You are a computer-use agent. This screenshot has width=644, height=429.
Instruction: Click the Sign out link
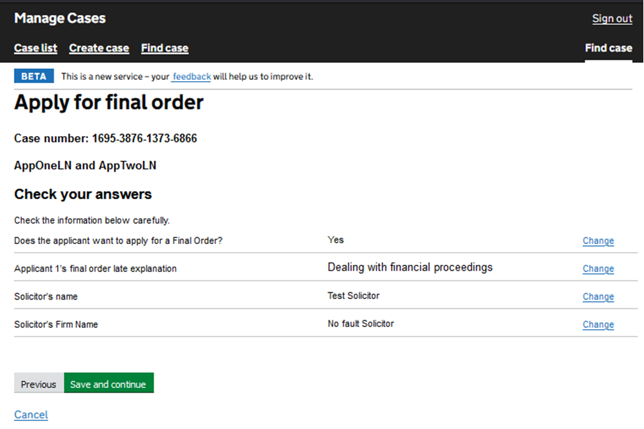click(612, 19)
